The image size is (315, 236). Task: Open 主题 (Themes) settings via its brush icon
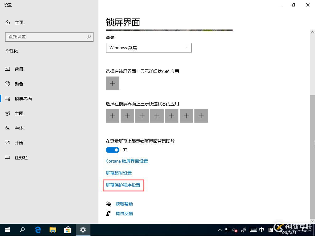[19, 113]
